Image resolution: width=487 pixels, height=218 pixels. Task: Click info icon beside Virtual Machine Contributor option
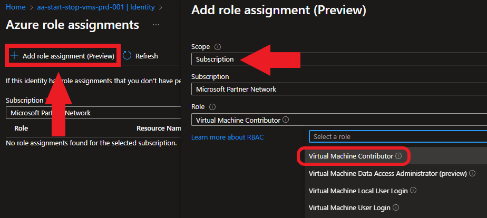click(x=398, y=156)
